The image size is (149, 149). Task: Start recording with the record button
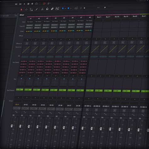32,4
